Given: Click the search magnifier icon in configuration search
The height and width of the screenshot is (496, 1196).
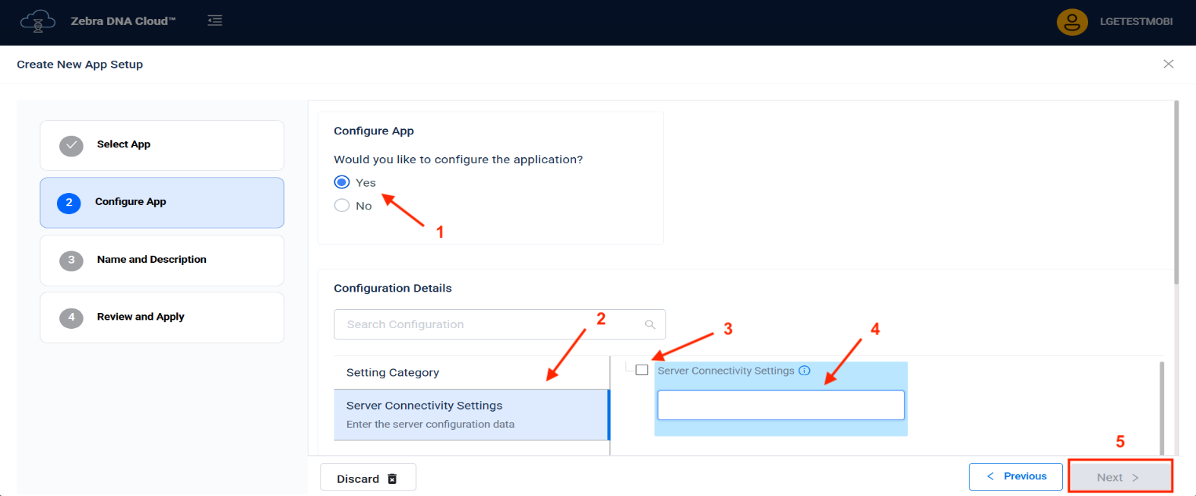Looking at the screenshot, I should coord(650,324).
